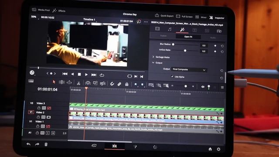Click the Insert Clip icon
This screenshot has height=157, width=279.
click(88, 83)
